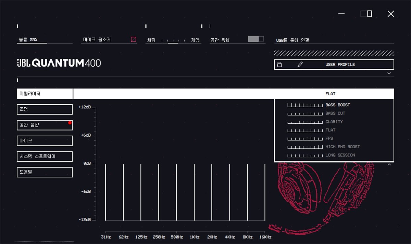Click the USER PROFILE button

[334, 65]
